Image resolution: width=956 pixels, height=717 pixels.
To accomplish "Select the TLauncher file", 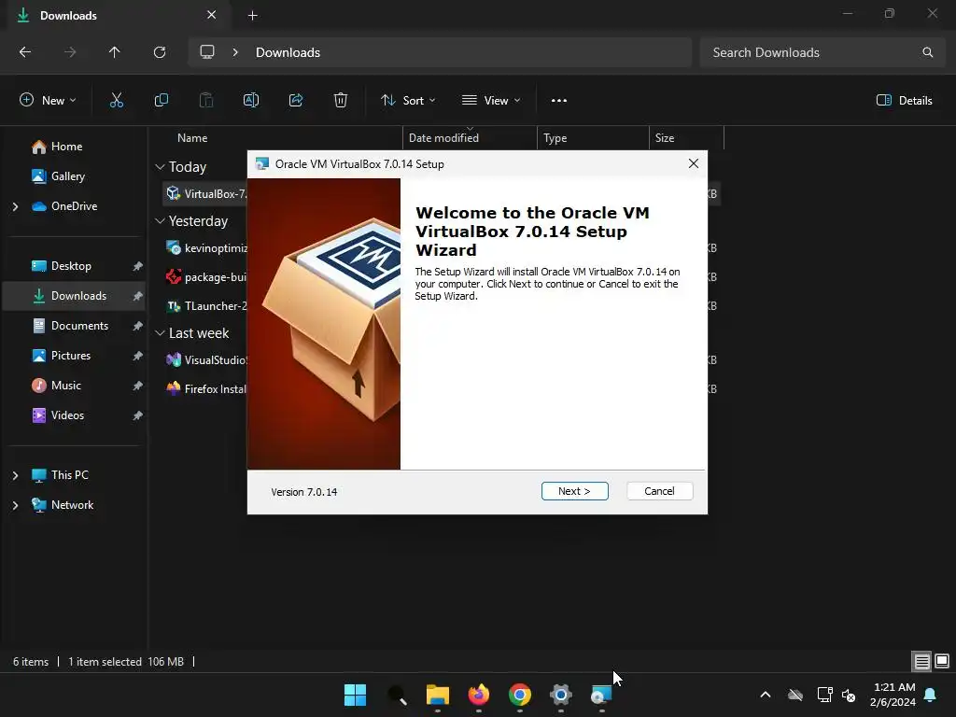I will click(206, 306).
